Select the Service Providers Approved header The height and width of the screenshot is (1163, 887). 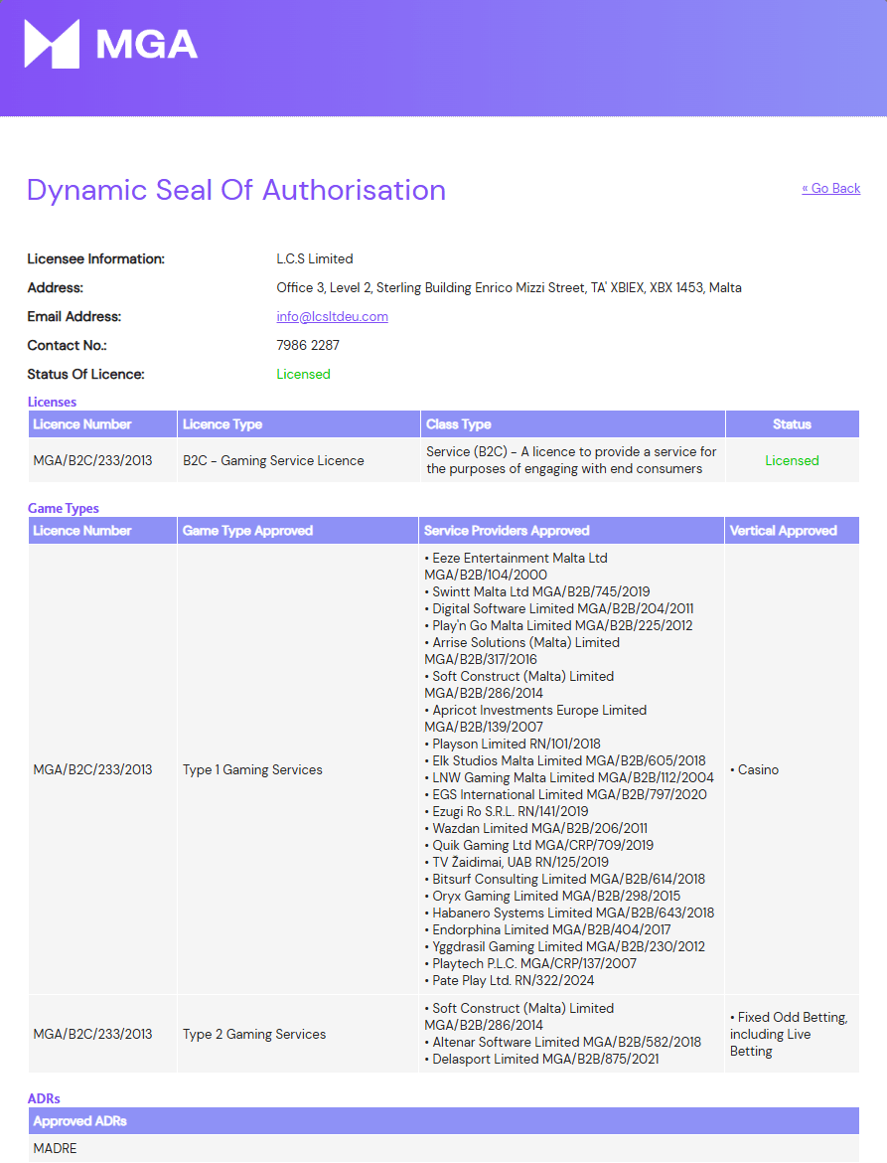(x=507, y=531)
